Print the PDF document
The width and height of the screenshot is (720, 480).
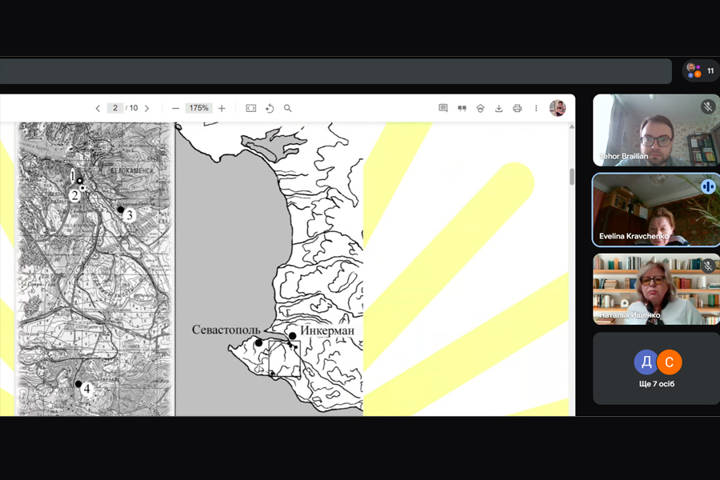point(517,109)
